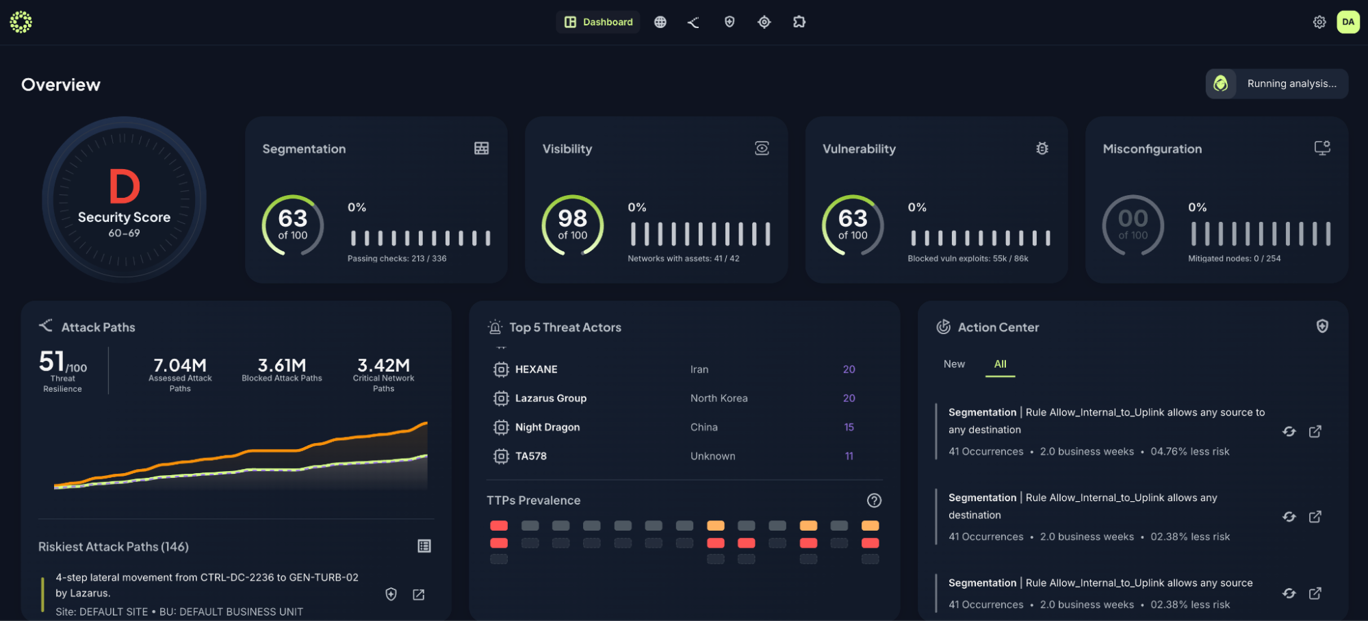Select the All tab in Action Center

[1000, 364]
